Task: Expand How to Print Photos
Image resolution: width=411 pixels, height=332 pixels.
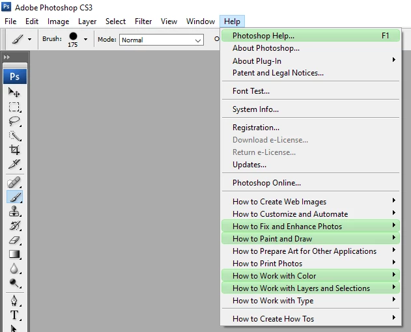Action: (311, 264)
